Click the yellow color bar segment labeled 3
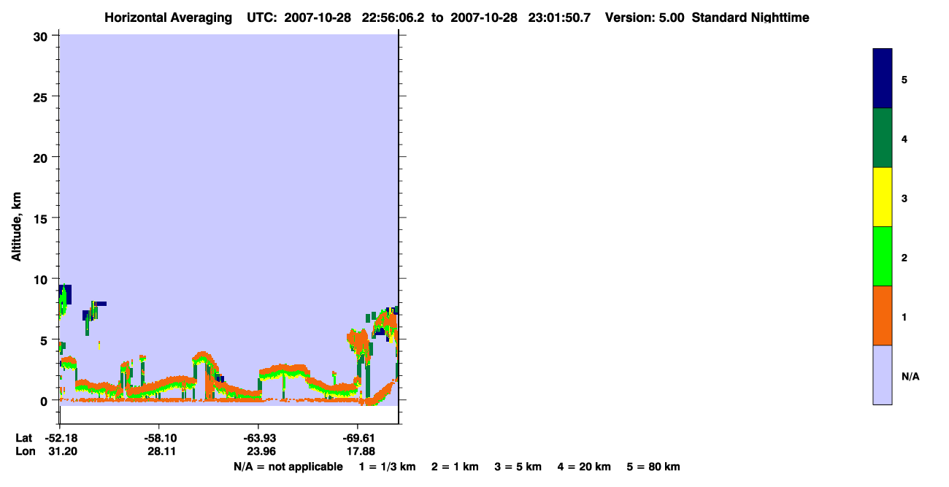This screenshot has height=487, width=949. point(883,197)
